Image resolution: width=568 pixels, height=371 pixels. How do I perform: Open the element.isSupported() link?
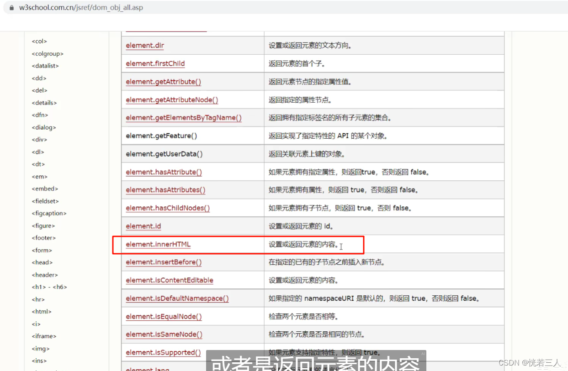coord(163,352)
